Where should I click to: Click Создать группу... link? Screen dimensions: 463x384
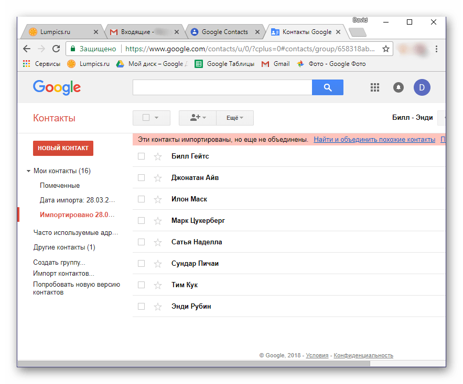pyautogui.click(x=59, y=262)
